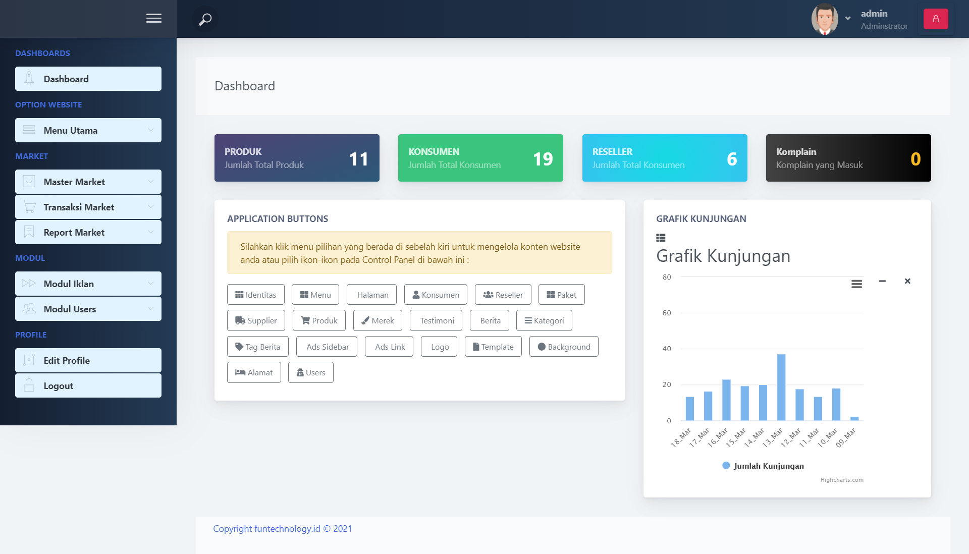Expand the Modul Users submenu
The height and width of the screenshot is (554, 969).
[88, 309]
